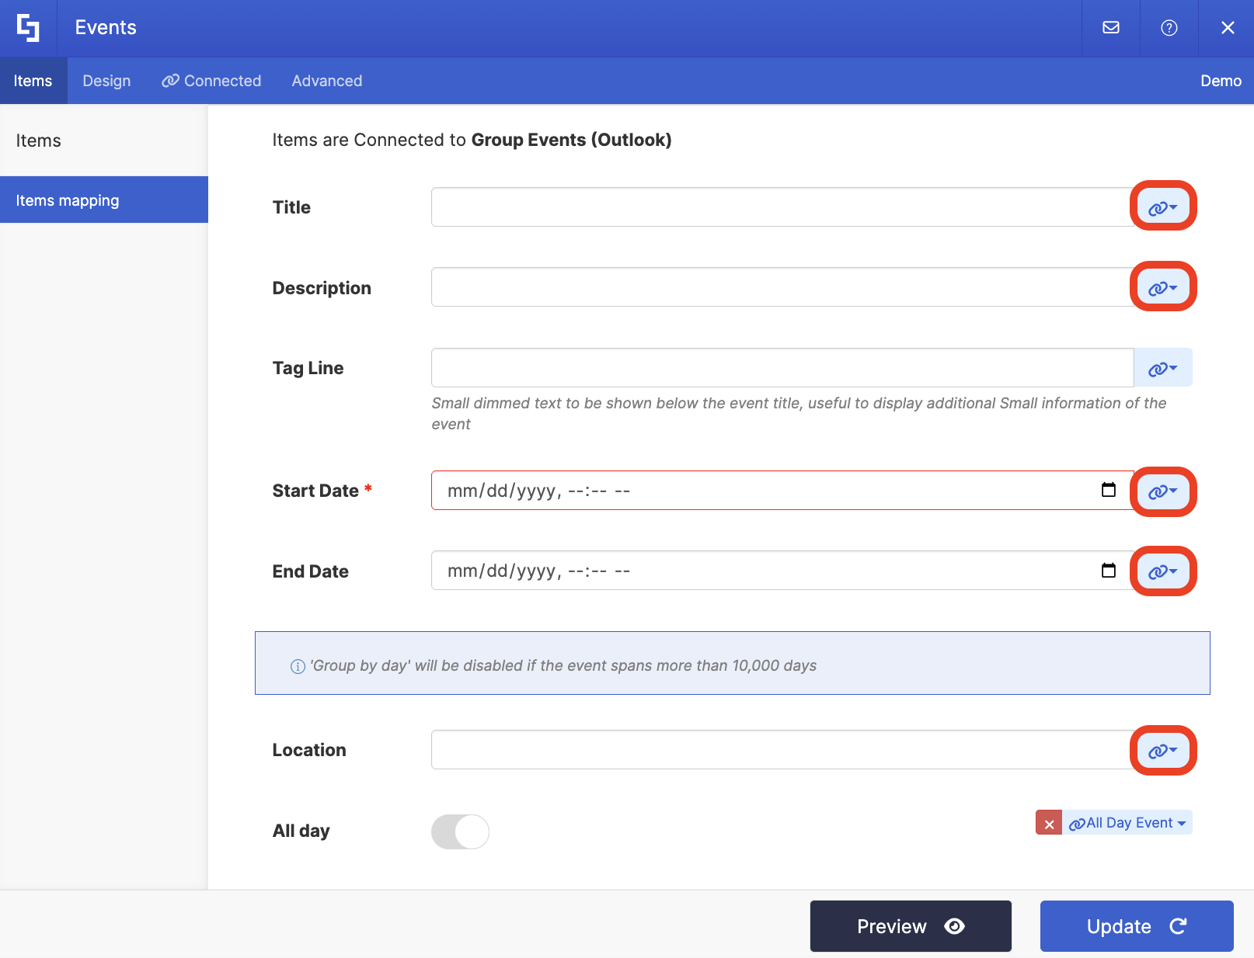This screenshot has height=958, width=1254.
Task: Open the Location connect dropdown
Action: pos(1163,750)
